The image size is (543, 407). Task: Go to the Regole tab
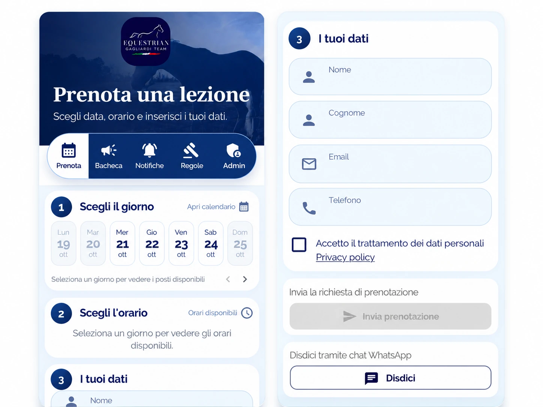[192, 156]
